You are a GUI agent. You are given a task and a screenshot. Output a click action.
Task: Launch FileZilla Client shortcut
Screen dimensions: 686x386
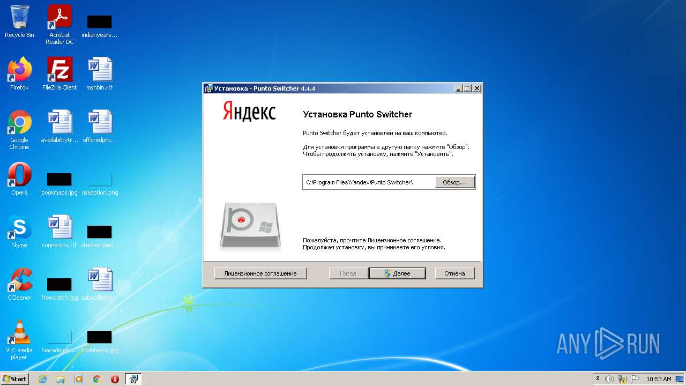click(59, 74)
